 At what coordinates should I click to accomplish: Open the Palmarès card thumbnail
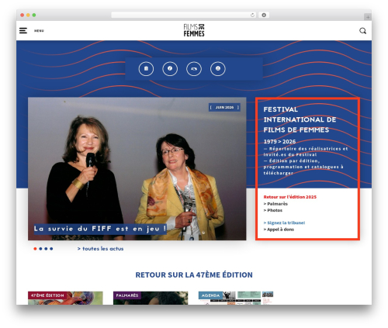[151, 298]
